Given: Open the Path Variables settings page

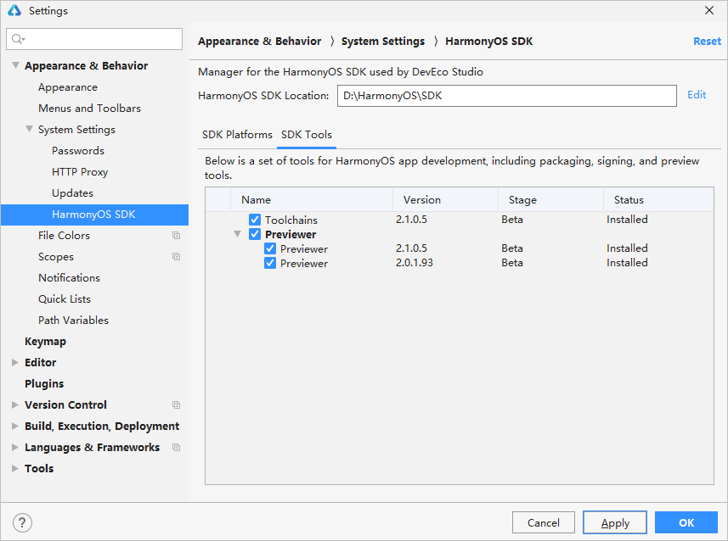Looking at the screenshot, I should click(x=73, y=321).
